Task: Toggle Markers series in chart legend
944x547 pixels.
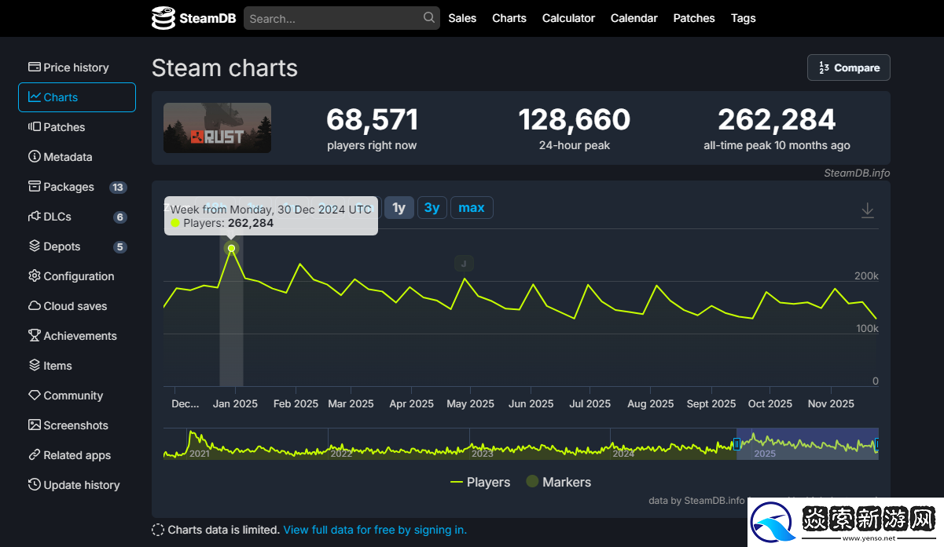Action: [x=558, y=482]
